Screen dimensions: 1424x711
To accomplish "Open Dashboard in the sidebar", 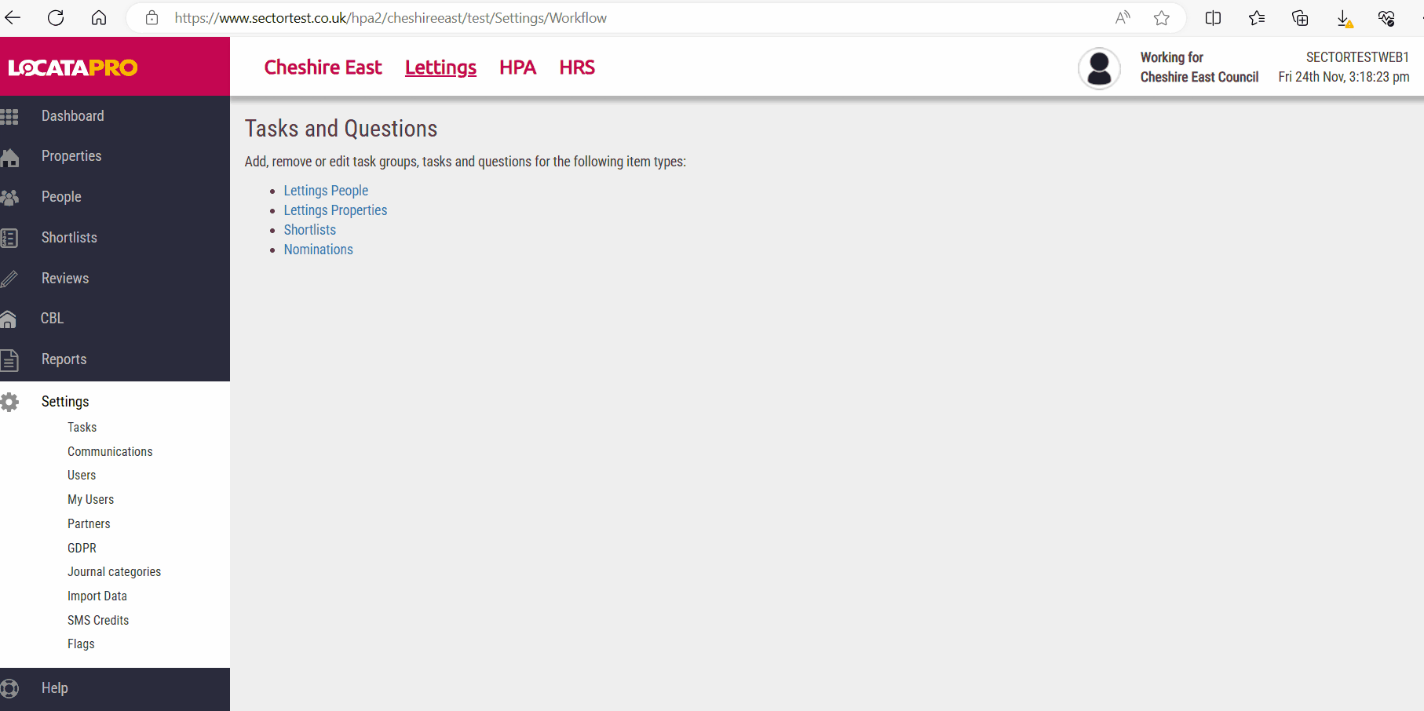I will click(72, 116).
